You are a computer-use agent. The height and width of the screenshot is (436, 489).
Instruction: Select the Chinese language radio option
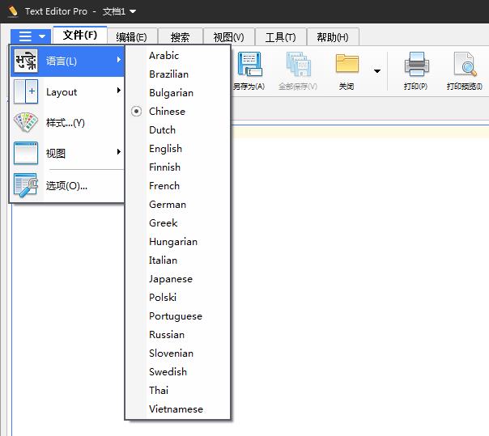[x=167, y=112]
